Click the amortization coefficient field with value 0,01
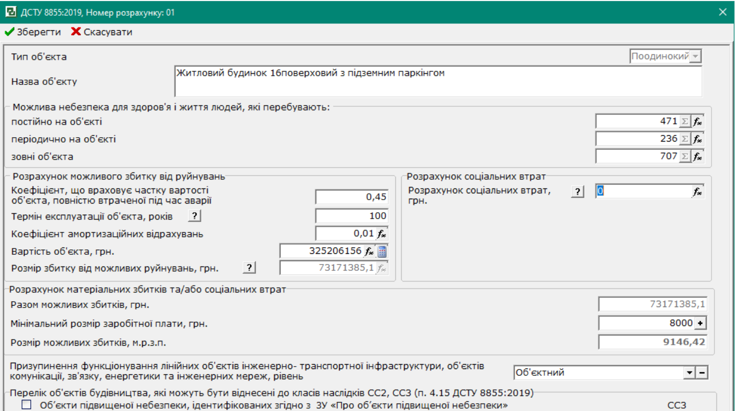 tap(346, 234)
